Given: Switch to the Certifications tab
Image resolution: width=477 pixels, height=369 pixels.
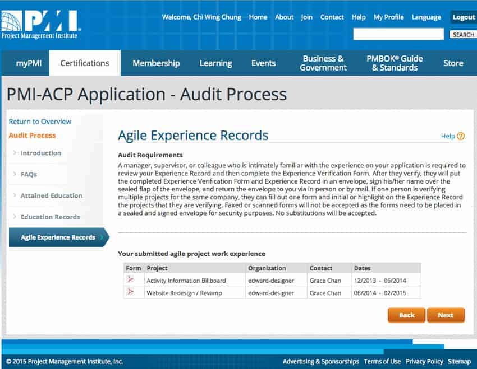Looking at the screenshot, I should click(85, 63).
